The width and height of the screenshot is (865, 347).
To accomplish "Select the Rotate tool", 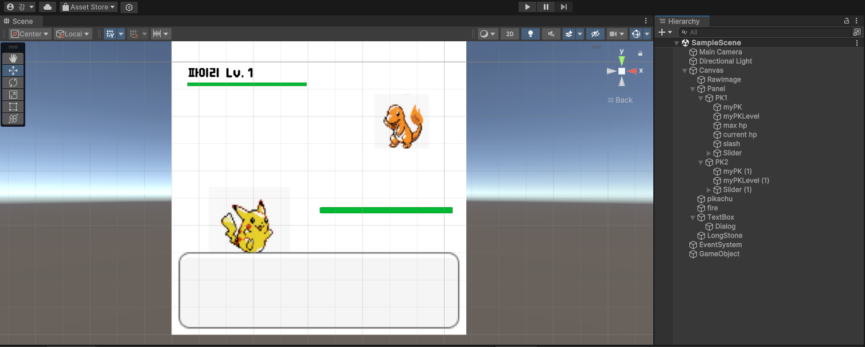I will point(13,83).
